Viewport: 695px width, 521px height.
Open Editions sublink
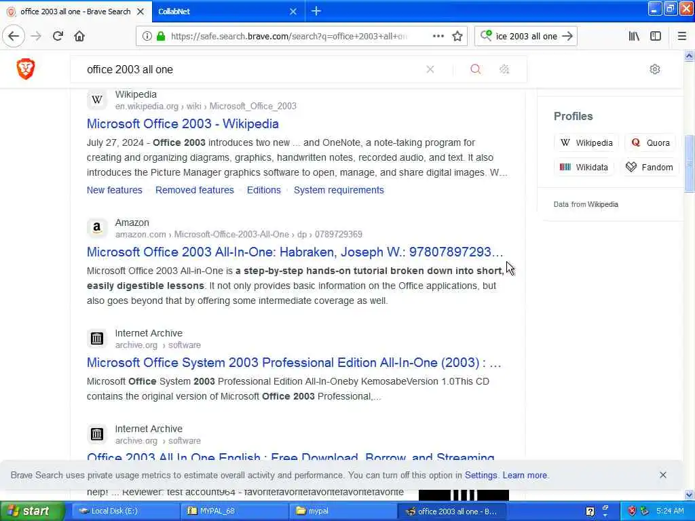pyautogui.click(x=264, y=190)
